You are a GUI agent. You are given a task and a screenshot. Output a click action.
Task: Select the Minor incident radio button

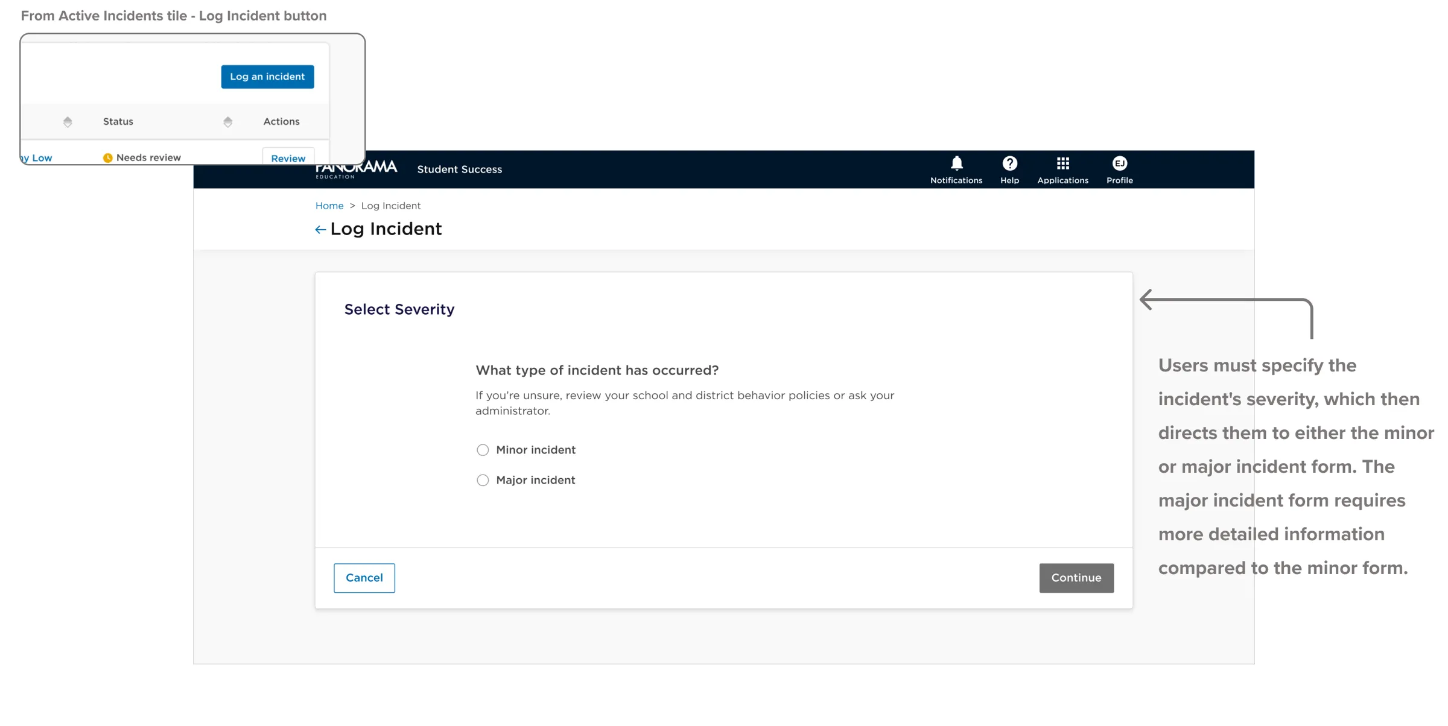coord(482,450)
